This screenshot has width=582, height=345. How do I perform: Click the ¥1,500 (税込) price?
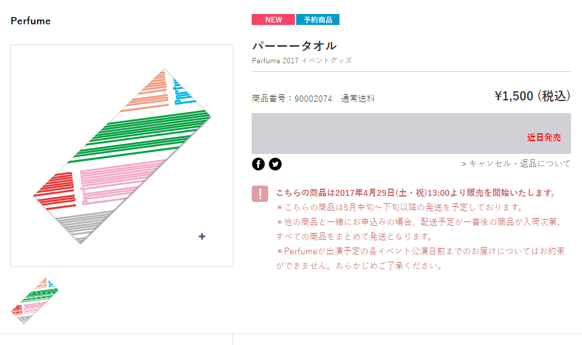pos(532,96)
